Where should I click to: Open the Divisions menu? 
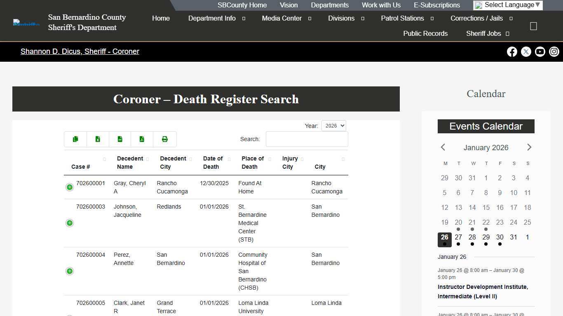[341, 18]
